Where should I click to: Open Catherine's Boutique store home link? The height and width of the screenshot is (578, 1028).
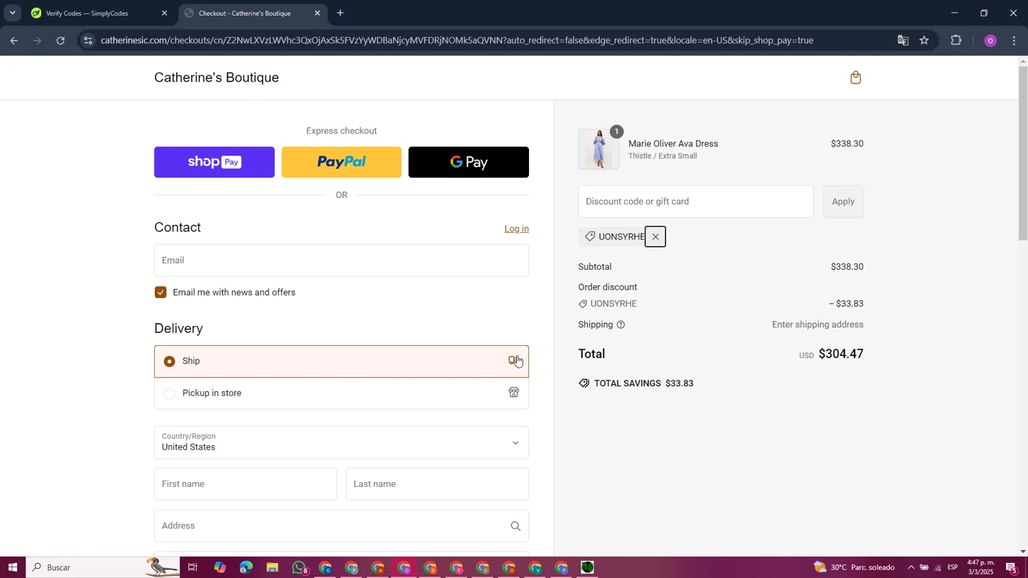pyautogui.click(x=217, y=77)
